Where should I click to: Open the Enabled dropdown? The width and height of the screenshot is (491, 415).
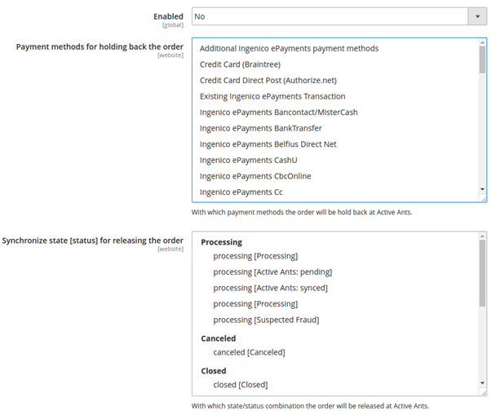[x=330, y=16]
